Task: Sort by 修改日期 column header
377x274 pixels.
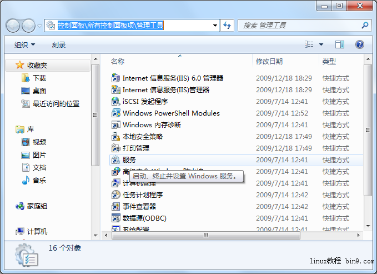Action: pyautogui.click(x=269, y=61)
